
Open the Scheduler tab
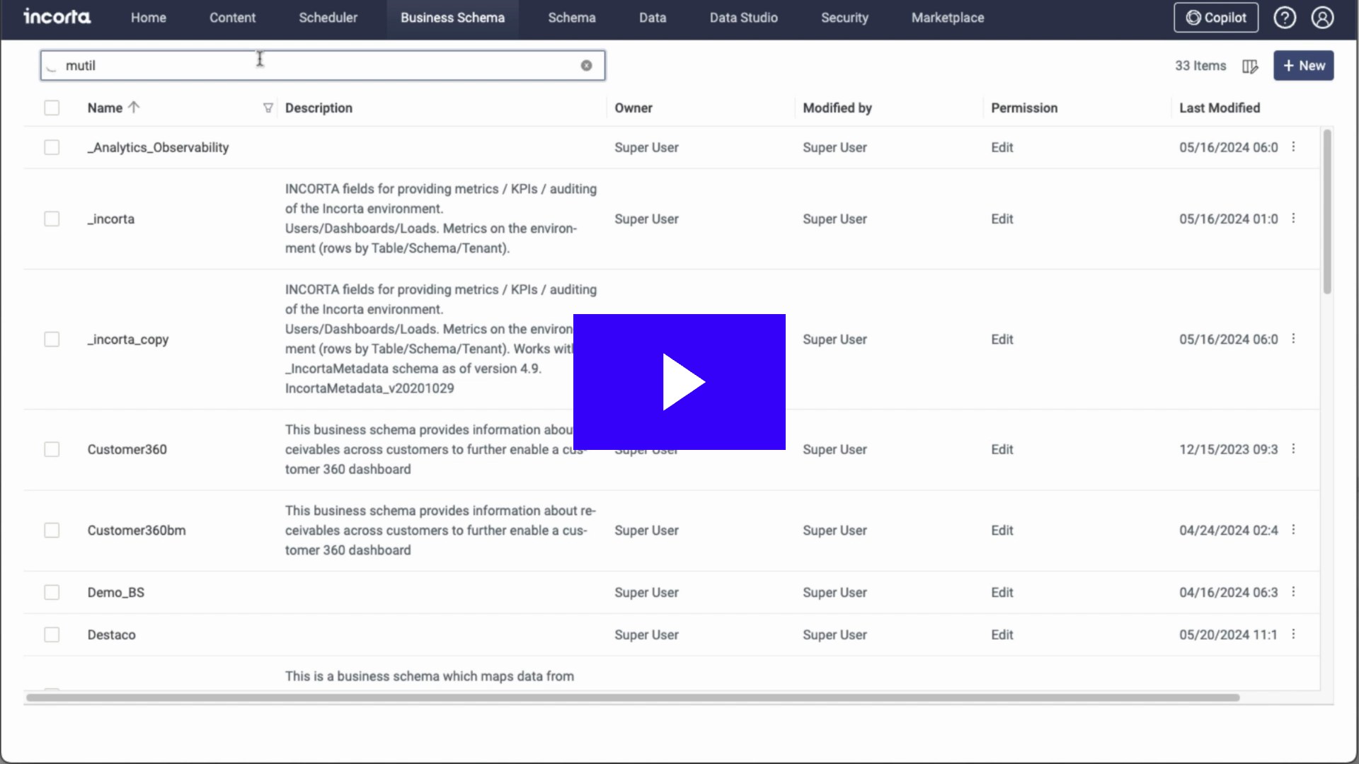(328, 18)
